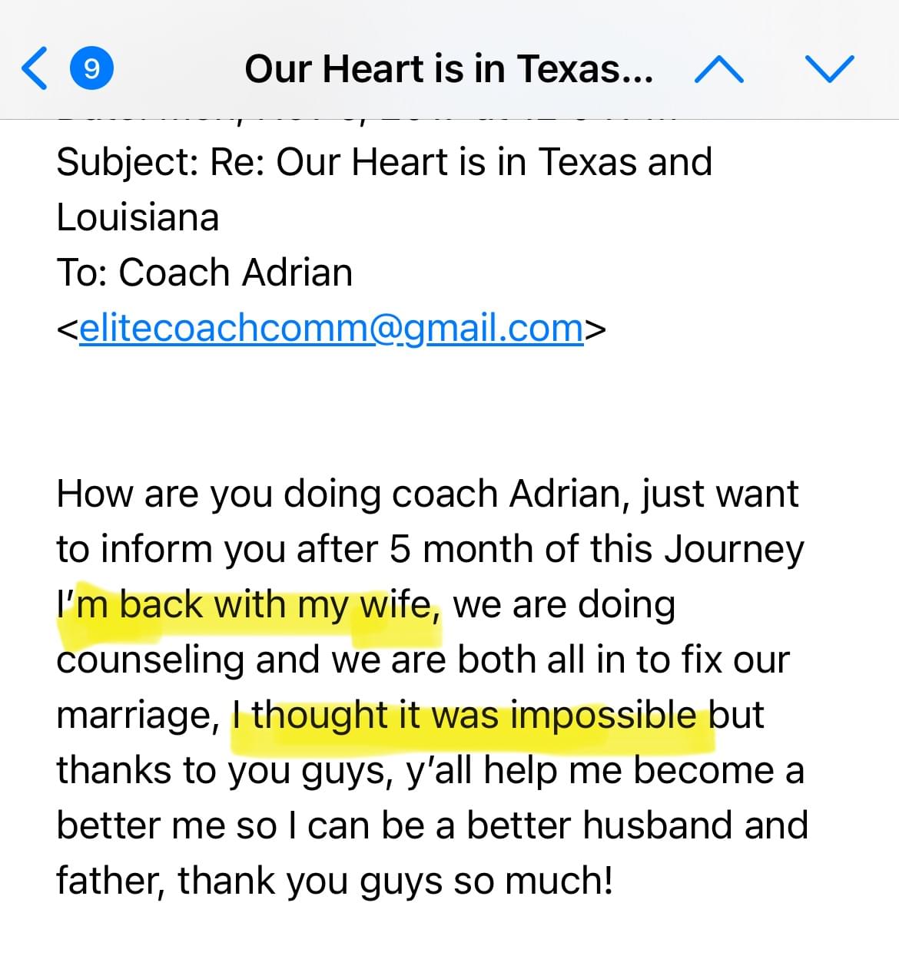Tap the word 'counseling' in the message
Viewport: 899px width, 959px height.
[x=150, y=660]
